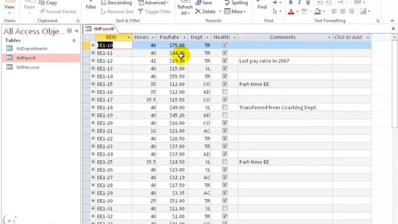Open the Clipboard dialog launcher

tap(78, 21)
